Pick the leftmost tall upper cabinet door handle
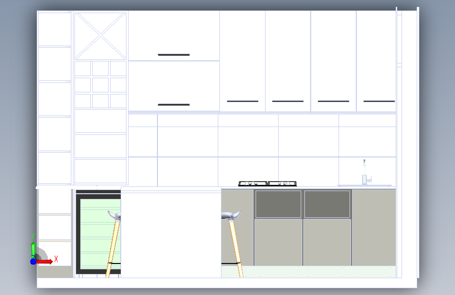This screenshot has width=455, height=295. (x=242, y=101)
